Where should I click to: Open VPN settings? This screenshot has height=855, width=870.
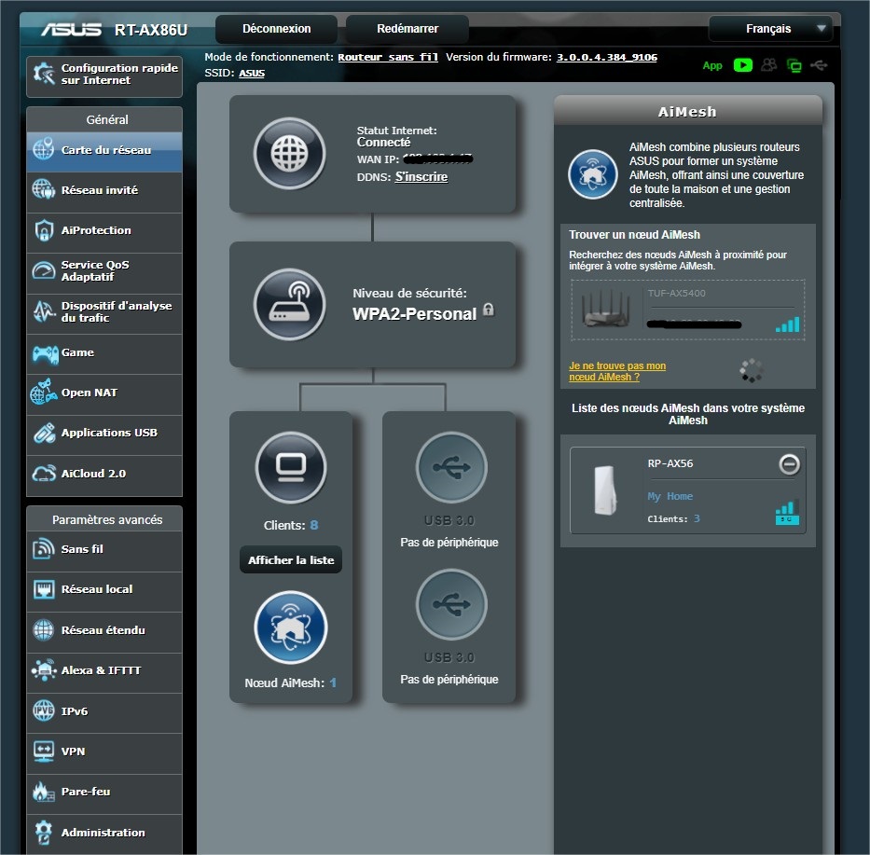pyautogui.click(x=104, y=753)
